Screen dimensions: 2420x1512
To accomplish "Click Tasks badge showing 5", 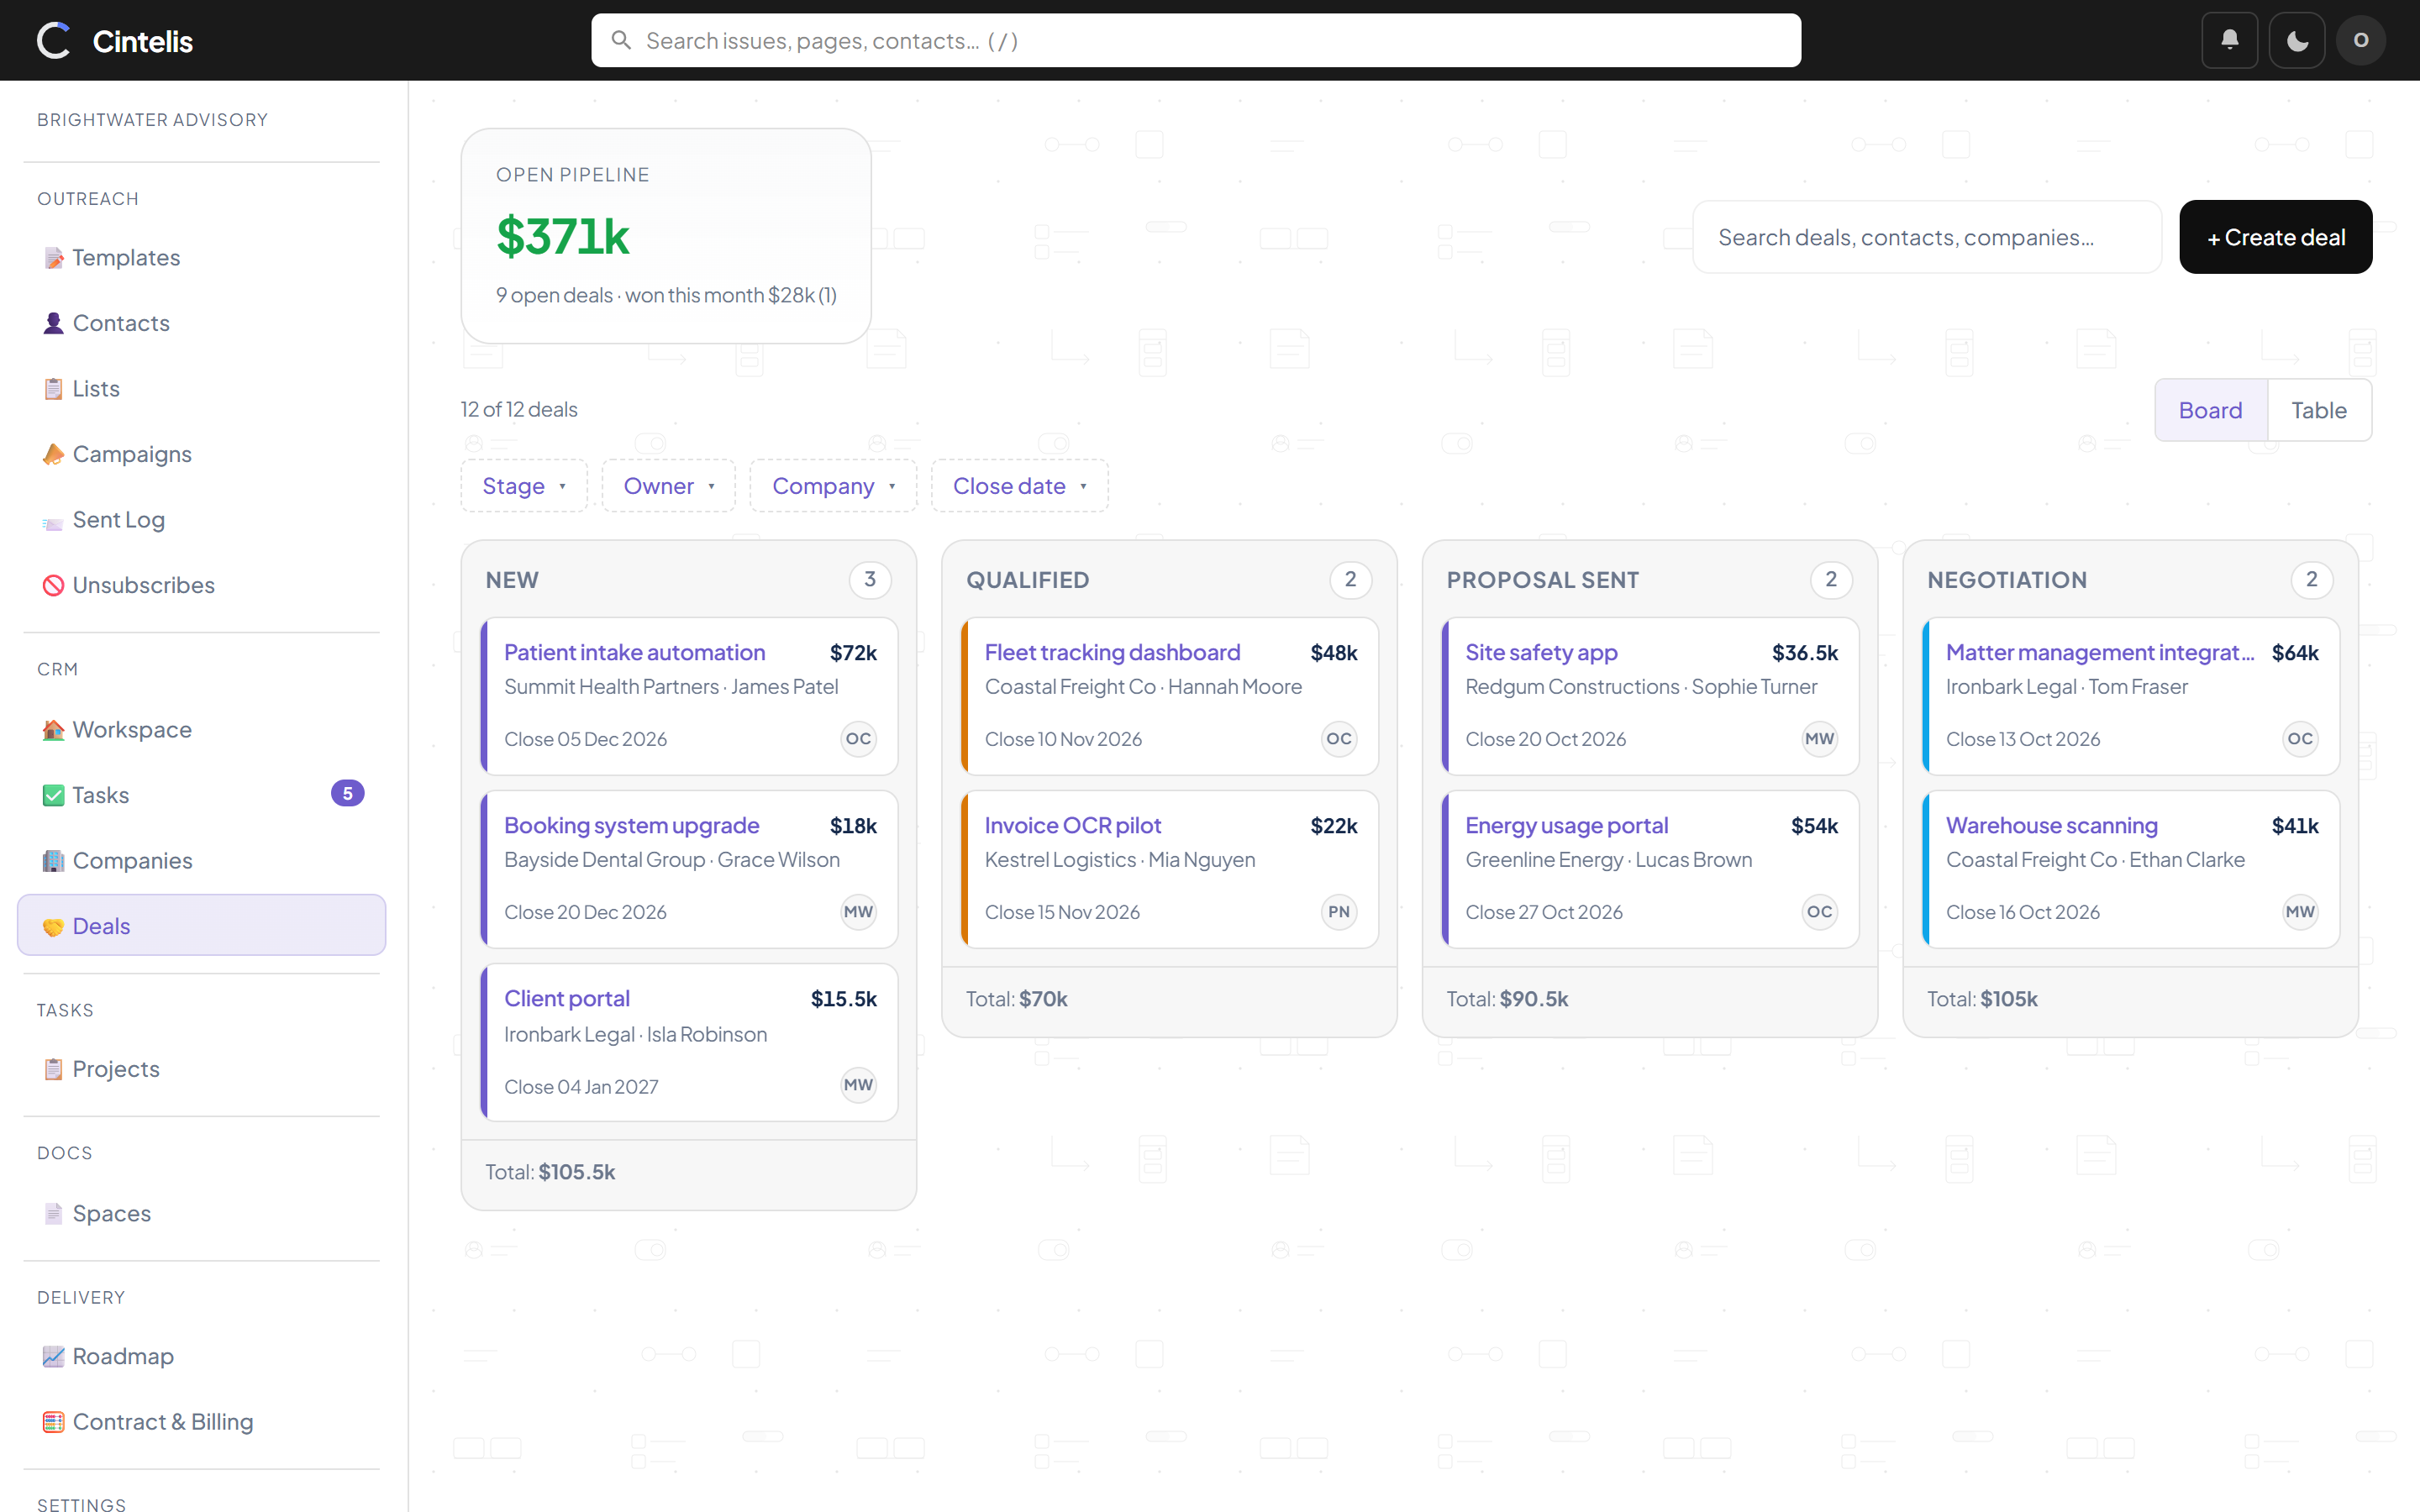I will (x=347, y=793).
